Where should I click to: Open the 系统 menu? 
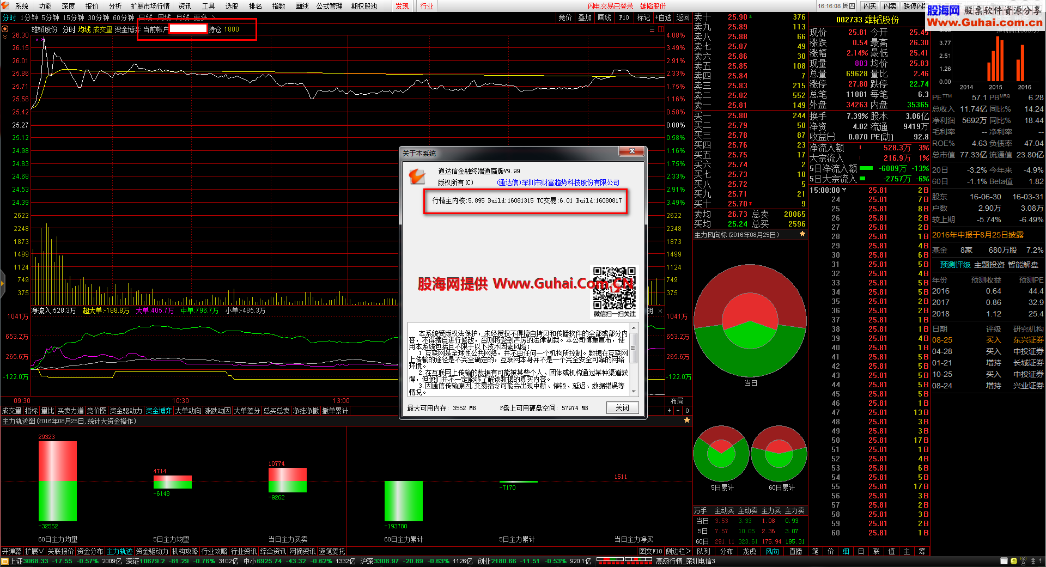(x=22, y=6)
